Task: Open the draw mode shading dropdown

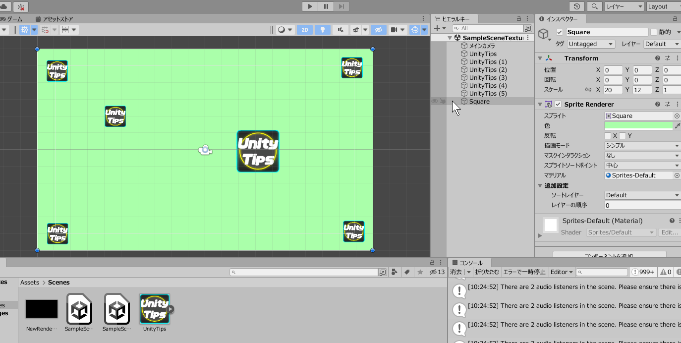Action: tap(284, 30)
